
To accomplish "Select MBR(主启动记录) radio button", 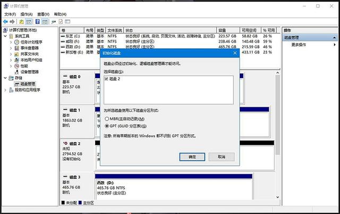I will [x=107, y=119].
